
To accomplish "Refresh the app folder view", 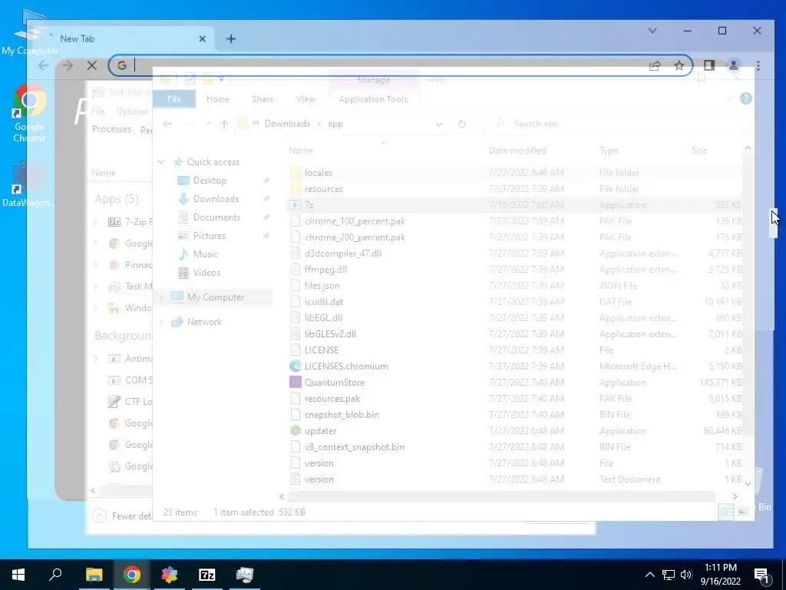I will [461, 124].
